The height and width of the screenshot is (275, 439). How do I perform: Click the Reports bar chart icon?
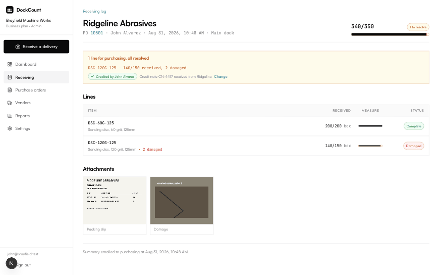coord(10,116)
